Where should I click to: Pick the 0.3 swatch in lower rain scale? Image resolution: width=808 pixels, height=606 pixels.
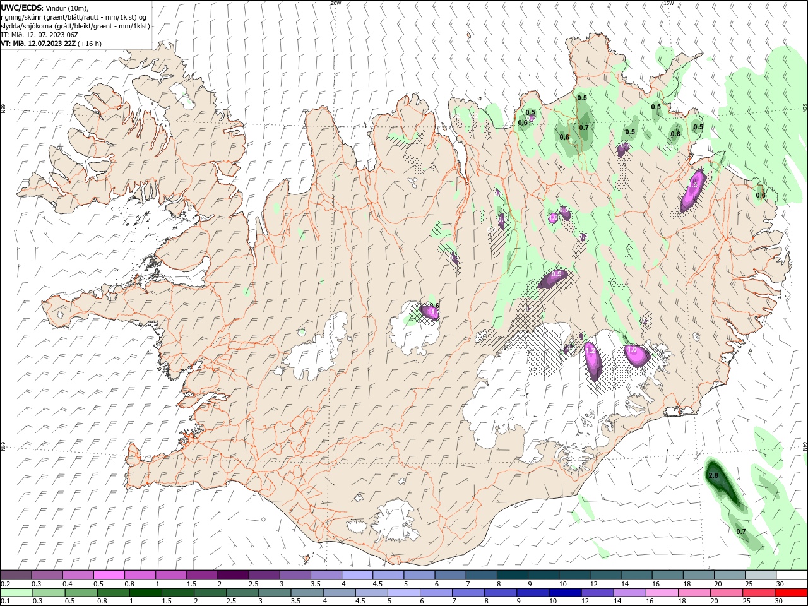49,593
